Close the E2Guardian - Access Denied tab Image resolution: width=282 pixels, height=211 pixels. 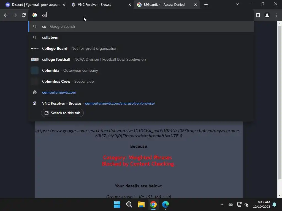click(196, 5)
